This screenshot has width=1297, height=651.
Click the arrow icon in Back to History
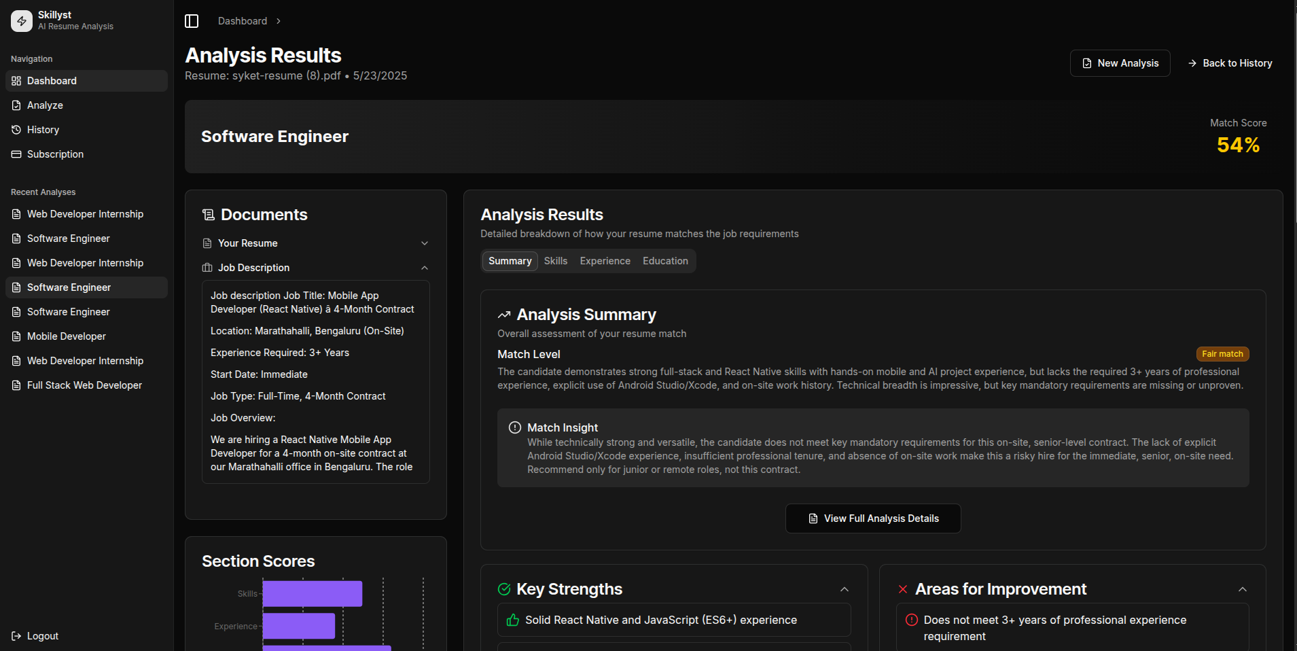coord(1192,63)
